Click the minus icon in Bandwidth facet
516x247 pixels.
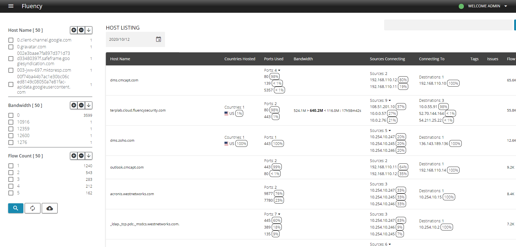tap(81, 105)
